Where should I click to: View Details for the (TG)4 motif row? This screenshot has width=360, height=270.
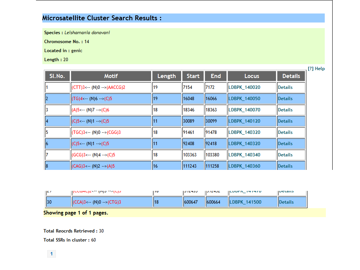click(285, 99)
